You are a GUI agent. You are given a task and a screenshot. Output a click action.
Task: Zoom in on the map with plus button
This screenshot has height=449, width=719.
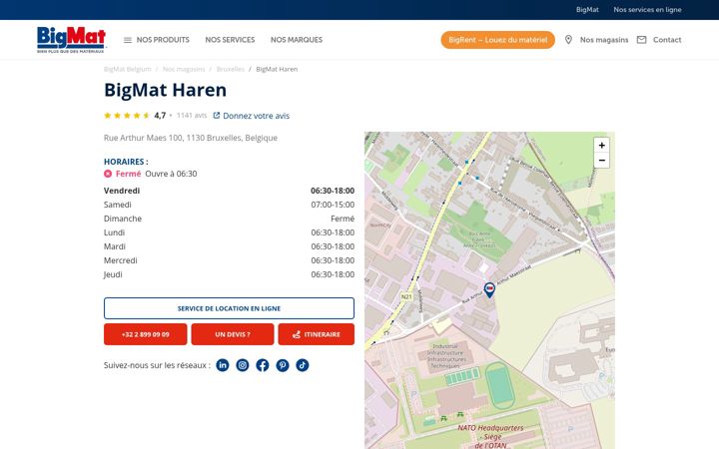[x=601, y=146]
